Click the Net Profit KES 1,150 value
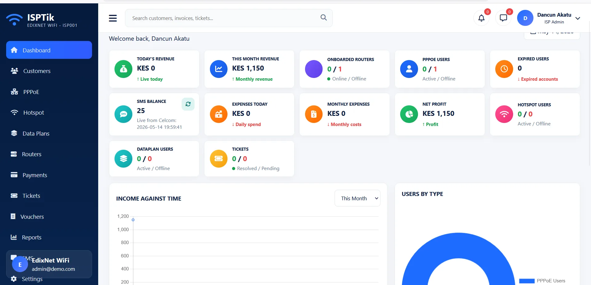Image resolution: width=591 pixels, height=285 pixels. point(438,113)
